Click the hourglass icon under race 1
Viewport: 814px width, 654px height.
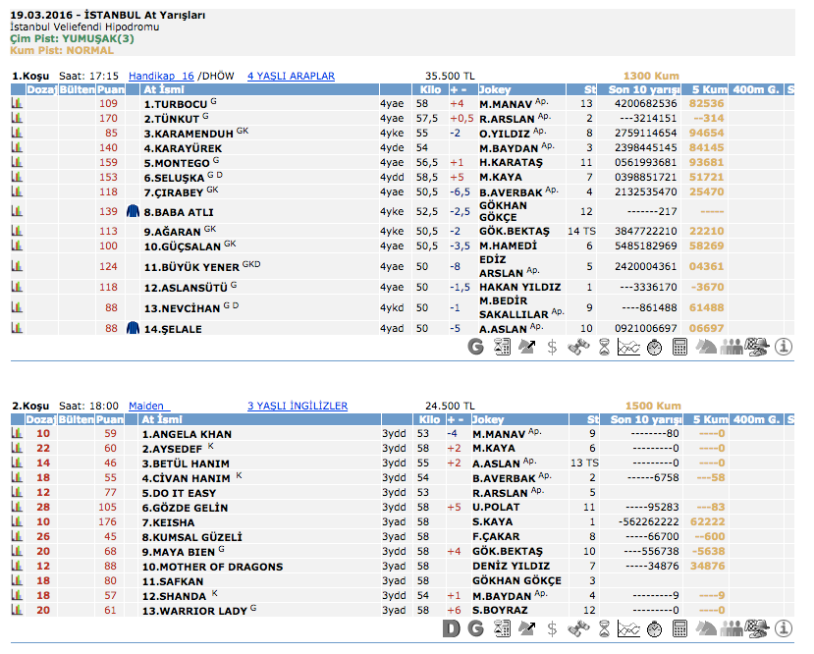click(x=604, y=347)
